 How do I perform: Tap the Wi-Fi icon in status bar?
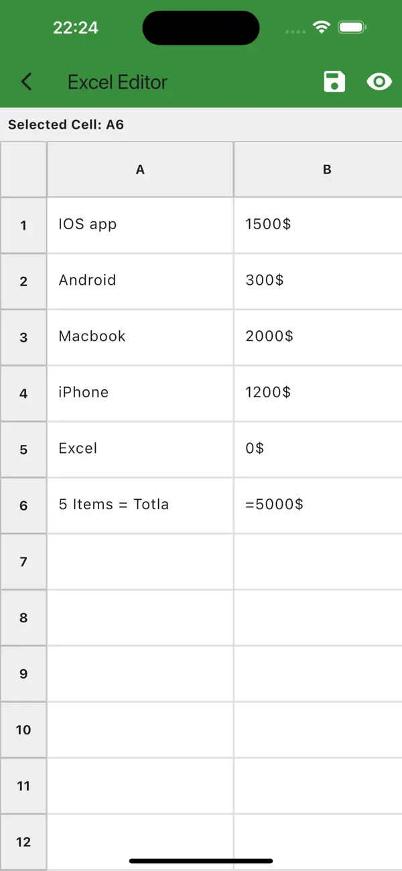[321, 27]
